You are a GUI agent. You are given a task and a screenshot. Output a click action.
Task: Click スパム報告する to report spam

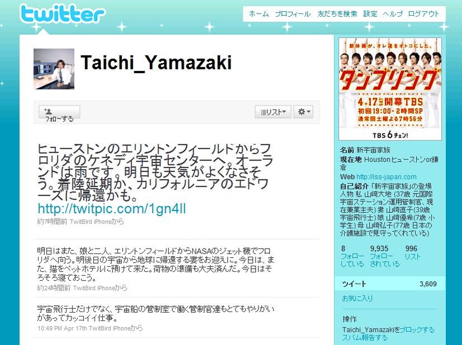pyautogui.click(x=365, y=338)
